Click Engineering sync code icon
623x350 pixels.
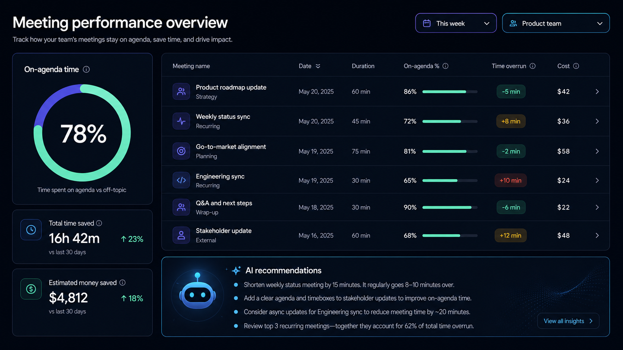181,180
